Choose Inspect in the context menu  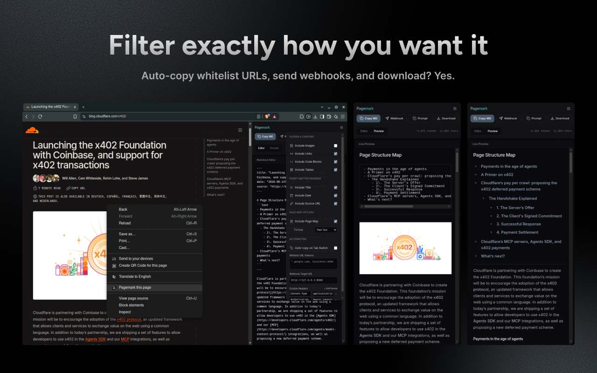pyautogui.click(x=154, y=312)
